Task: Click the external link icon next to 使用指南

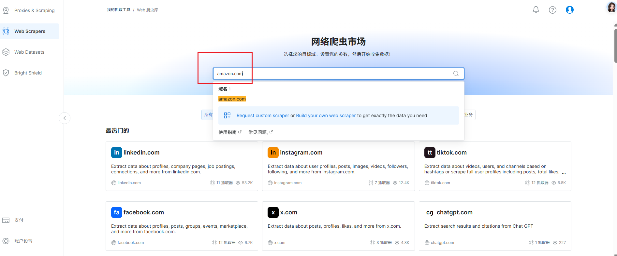Action: click(x=240, y=132)
